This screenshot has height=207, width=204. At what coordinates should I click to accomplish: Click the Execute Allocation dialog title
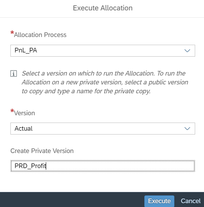[x=103, y=8]
